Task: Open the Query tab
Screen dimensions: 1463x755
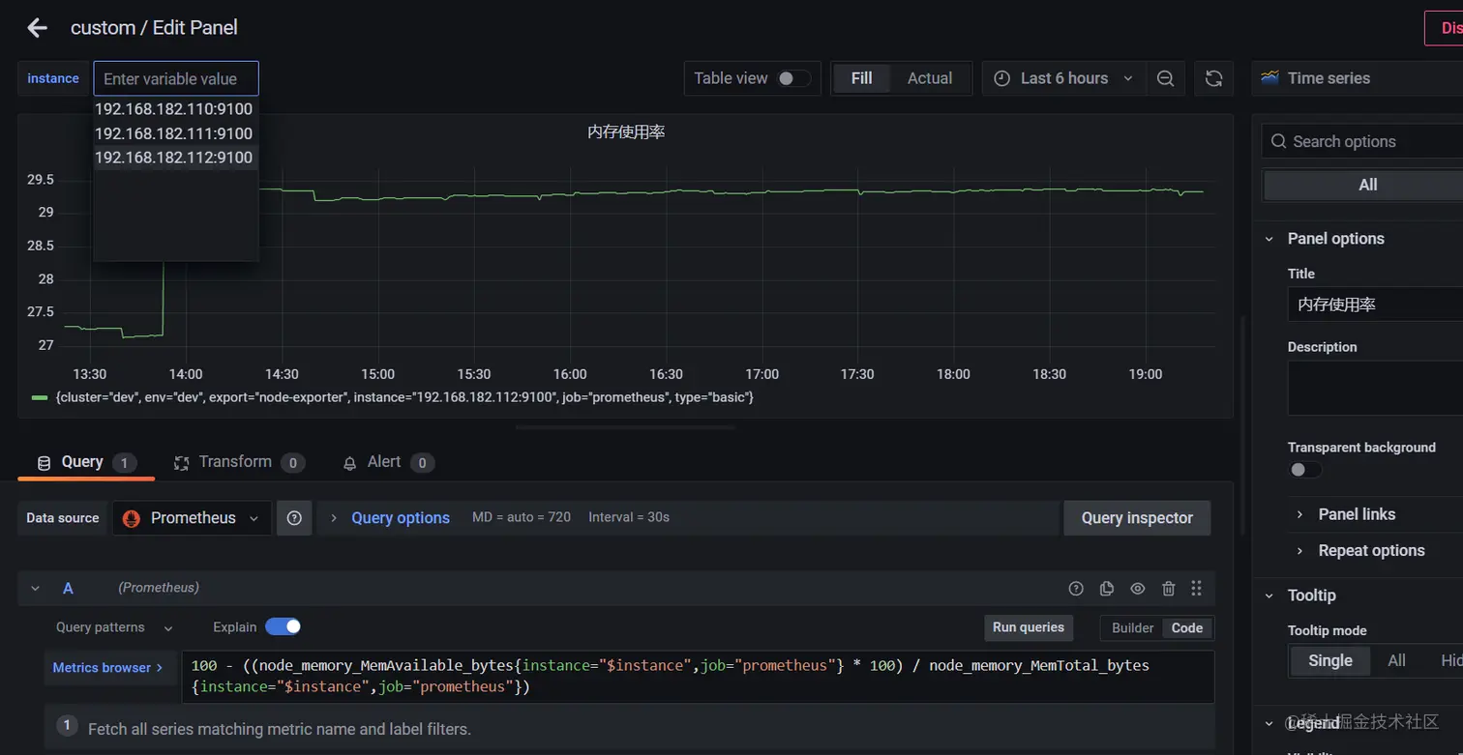Action: pyautogui.click(x=85, y=462)
